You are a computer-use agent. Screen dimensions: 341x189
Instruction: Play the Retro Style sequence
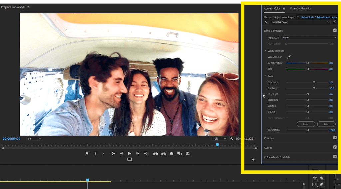point(130,153)
